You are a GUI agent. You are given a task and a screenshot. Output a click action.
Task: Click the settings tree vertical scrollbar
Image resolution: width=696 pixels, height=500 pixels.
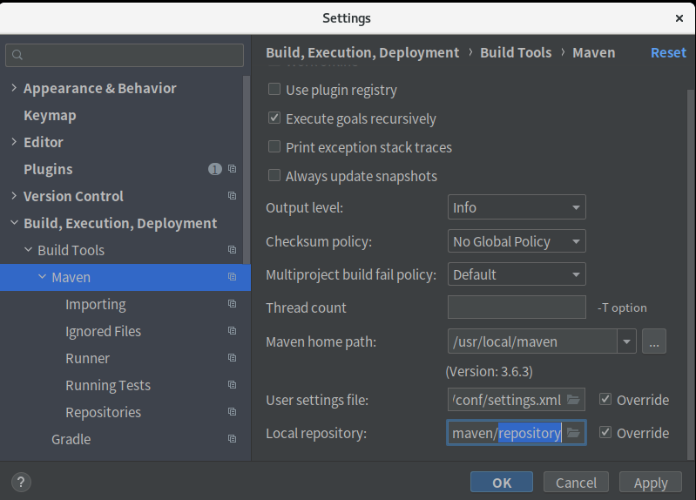247,170
